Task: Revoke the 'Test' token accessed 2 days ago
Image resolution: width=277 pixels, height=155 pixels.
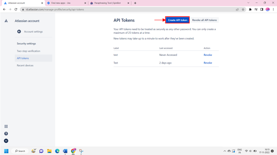Action: [208, 63]
